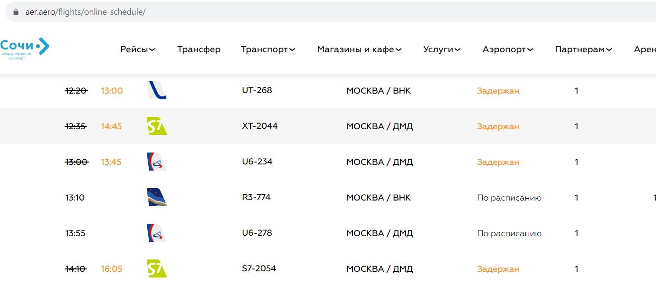
Task: Click the Ural Airlines logo for U6-278
Action: point(157,233)
